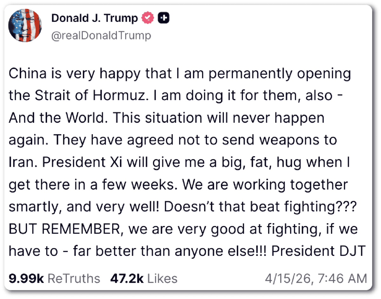Image resolution: width=381 pixels, height=299 pixels.
Task: Select the Likes label
Action: pos(162,278)
